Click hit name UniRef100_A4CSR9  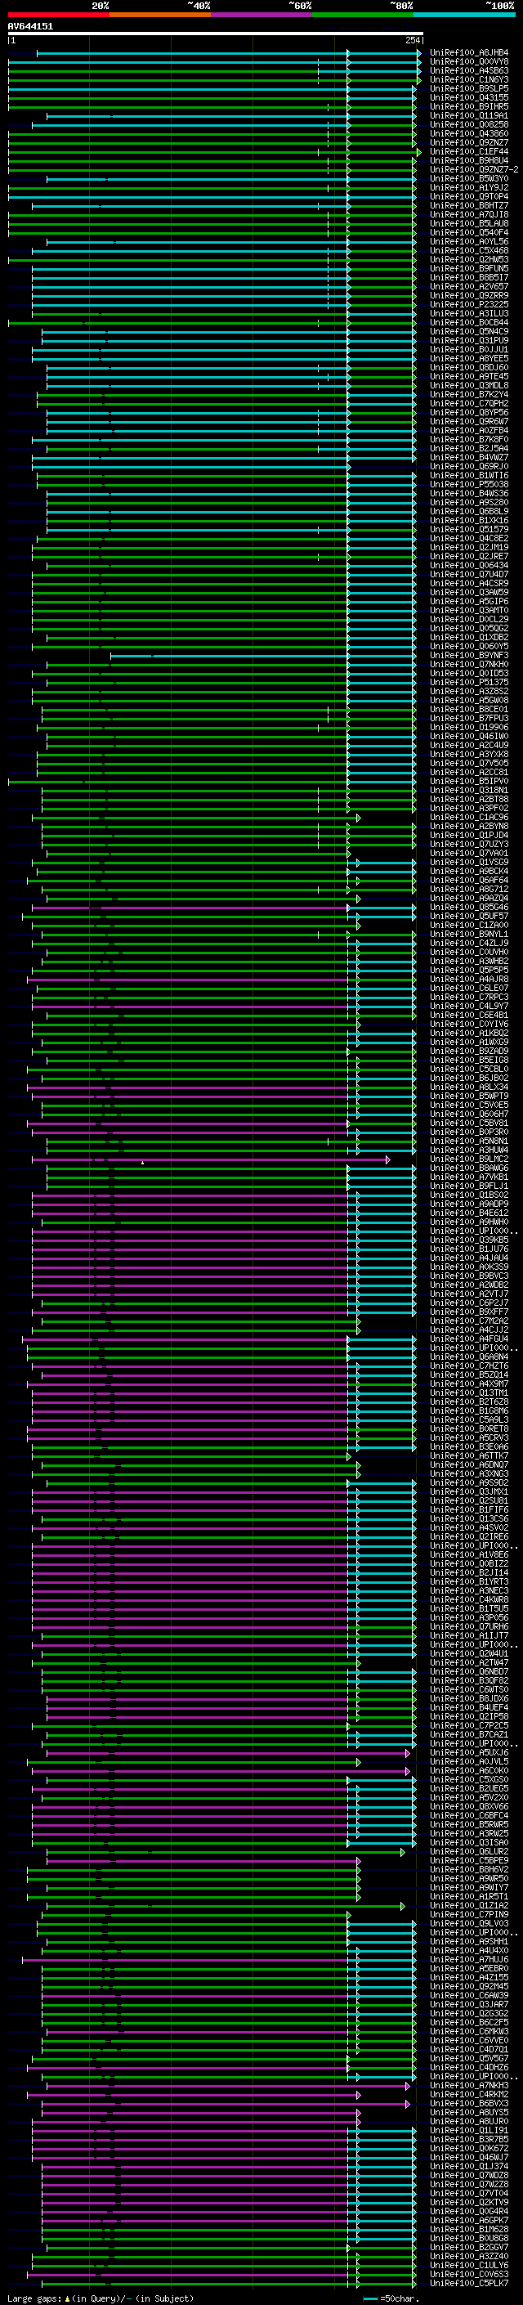click(x=469, y=584)
